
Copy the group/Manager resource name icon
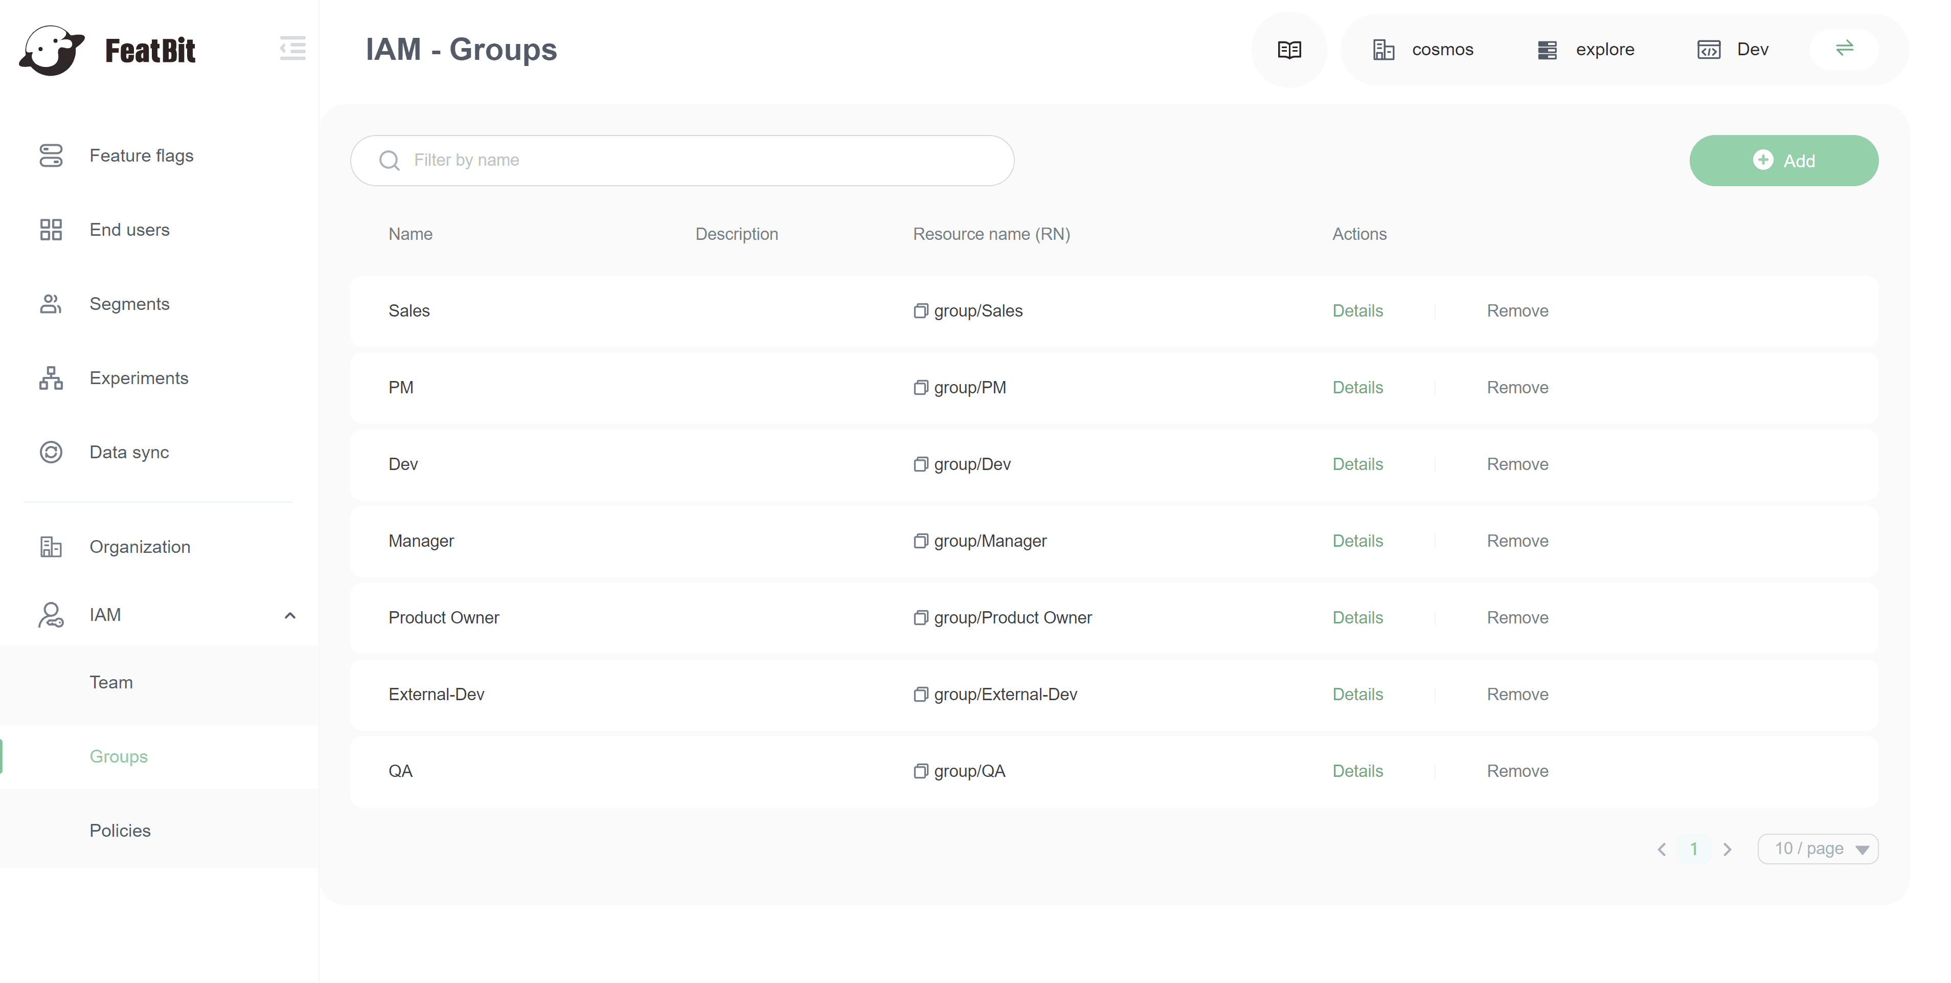click(x=920, y=541)
